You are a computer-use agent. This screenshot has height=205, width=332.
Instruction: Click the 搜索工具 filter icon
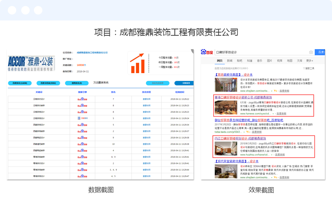coord(308,68)
